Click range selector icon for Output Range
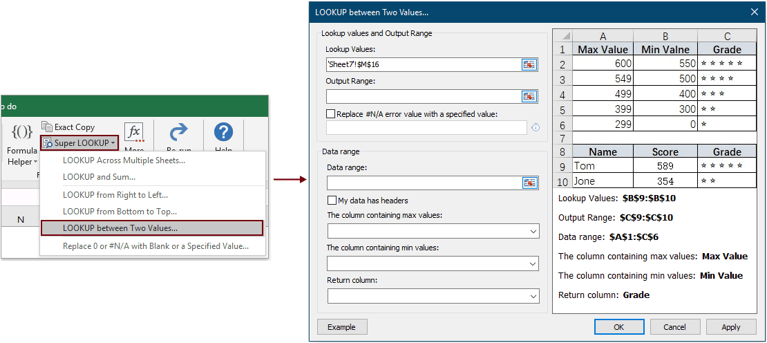Viewport: 767px width, 343px height. [529, 96]
